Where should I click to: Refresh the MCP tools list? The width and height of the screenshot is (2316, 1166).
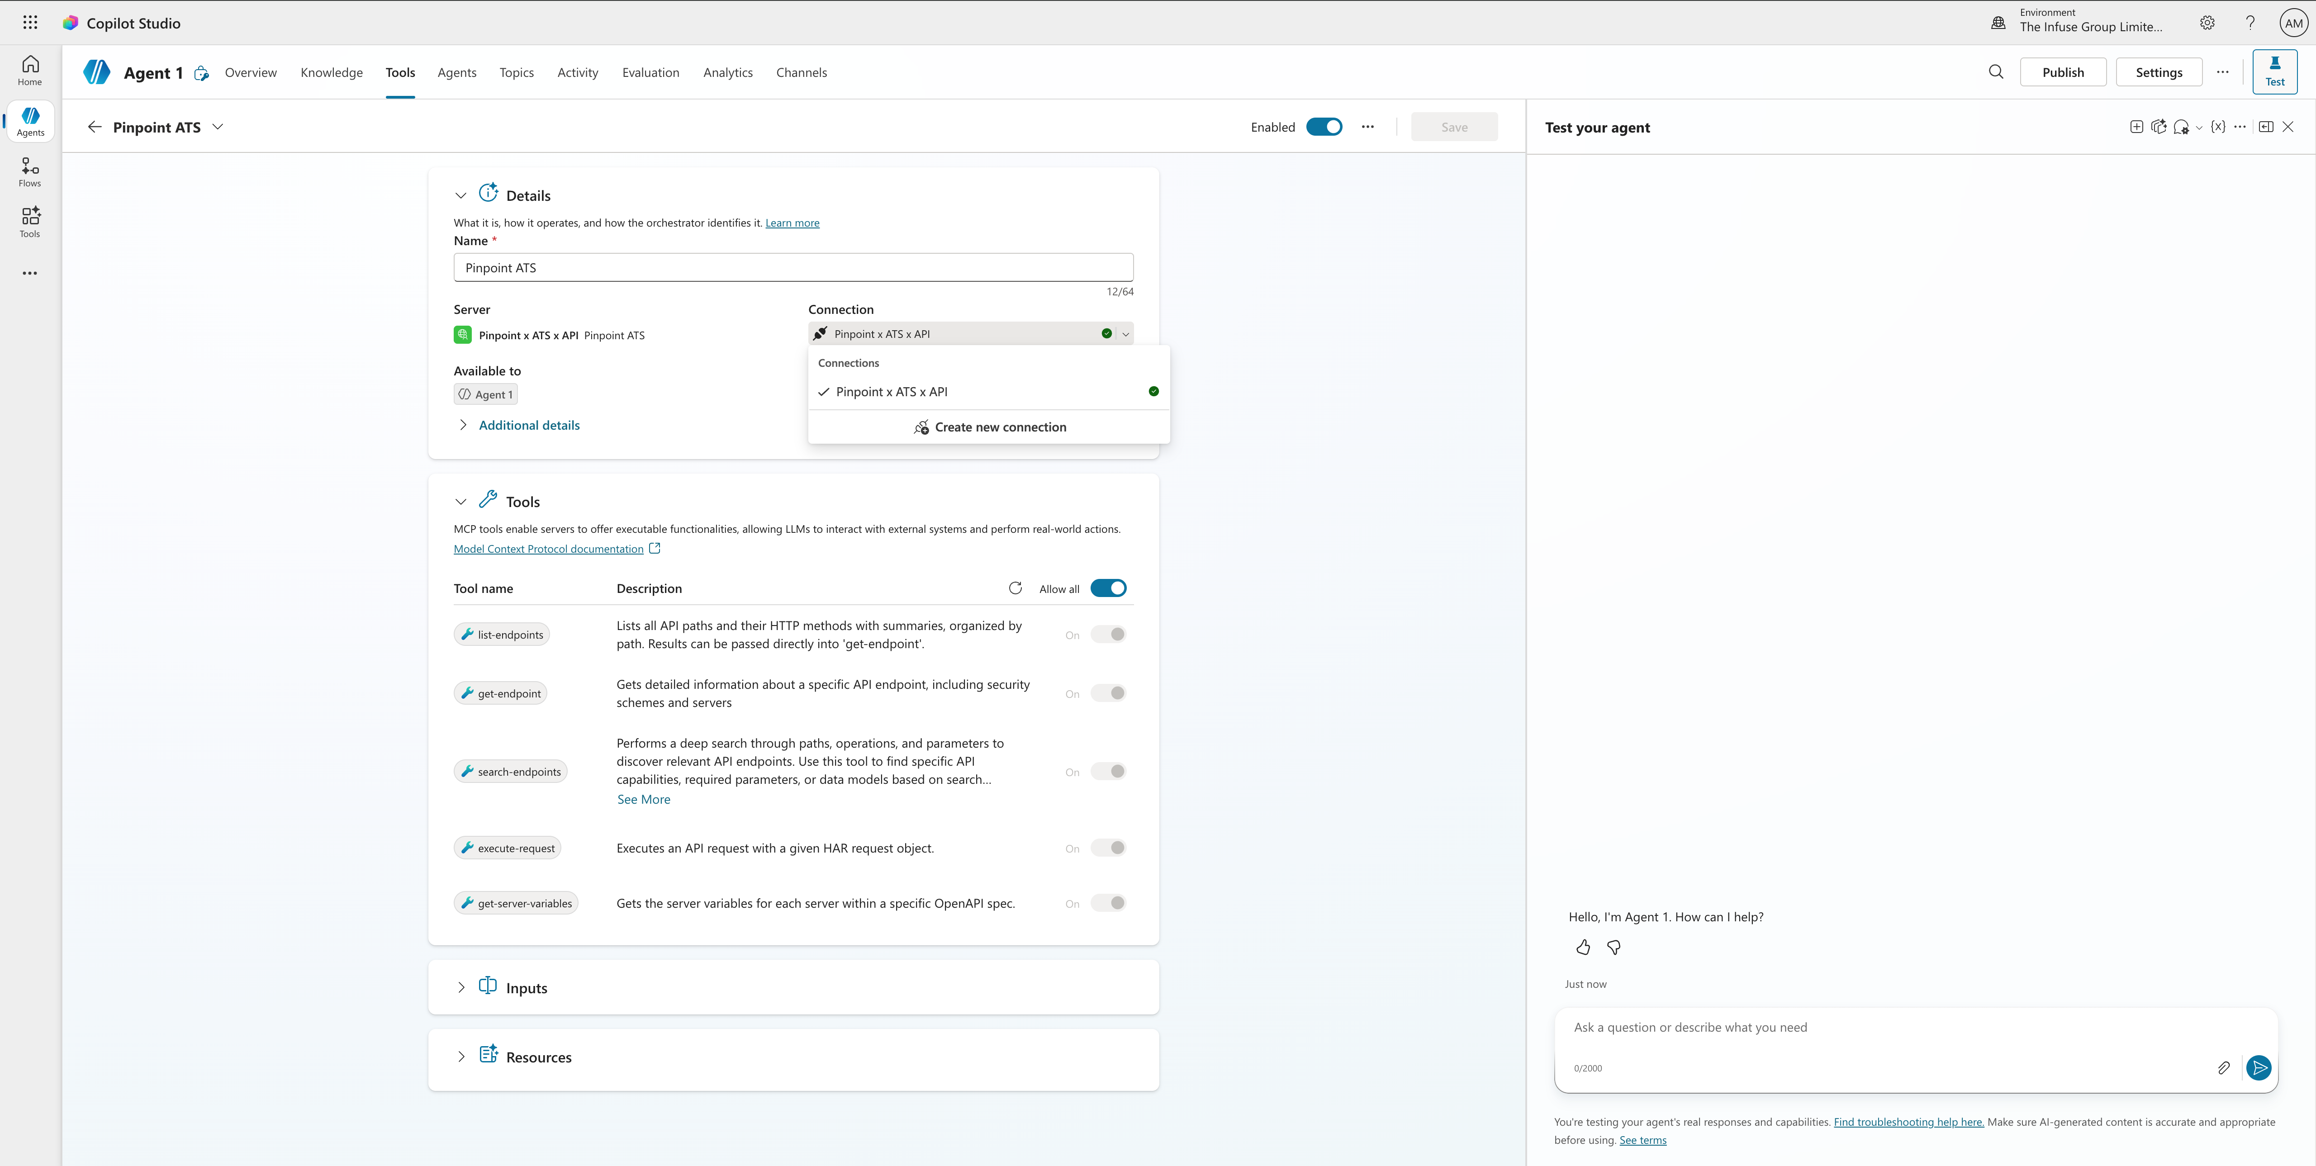pos(1015,588)
